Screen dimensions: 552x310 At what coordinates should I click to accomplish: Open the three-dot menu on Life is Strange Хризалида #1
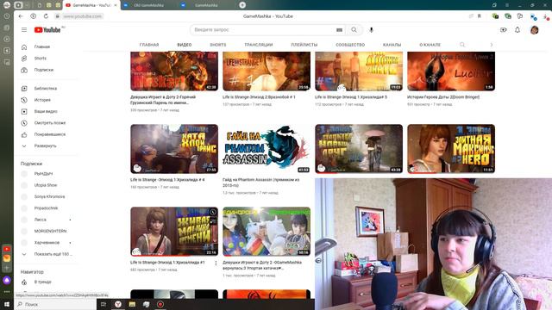(216, 263)
